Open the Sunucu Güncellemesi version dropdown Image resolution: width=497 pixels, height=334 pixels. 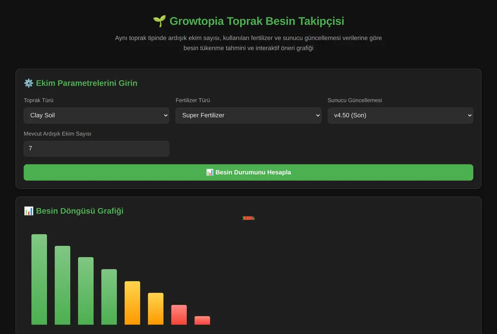[400, 115]
